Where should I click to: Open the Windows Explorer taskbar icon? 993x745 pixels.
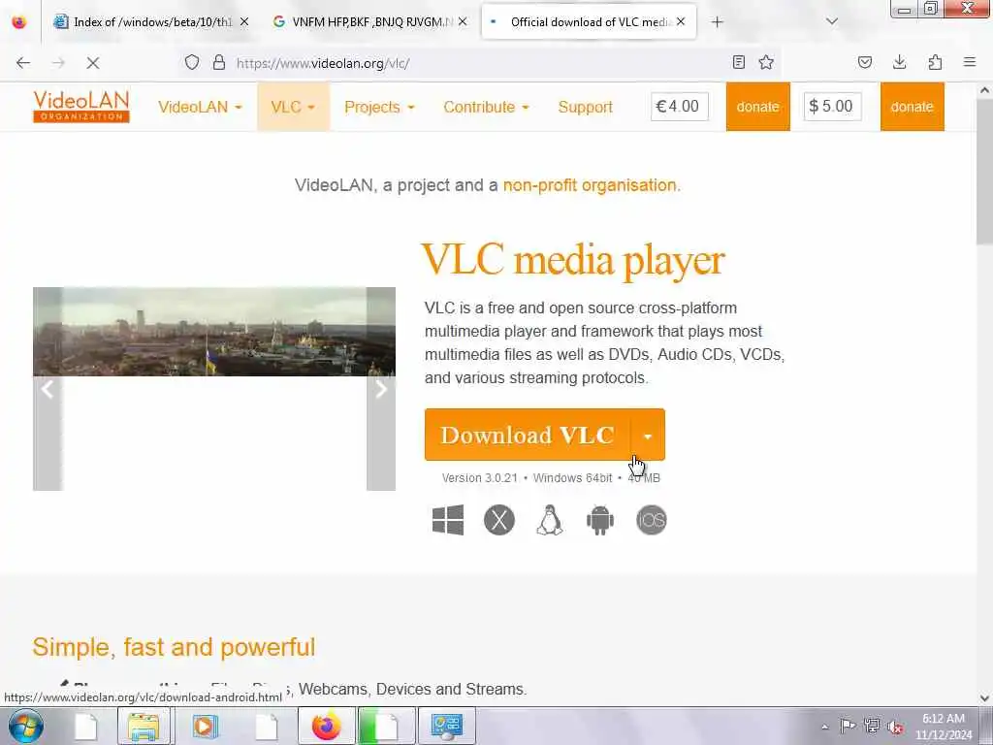[144, 726]
